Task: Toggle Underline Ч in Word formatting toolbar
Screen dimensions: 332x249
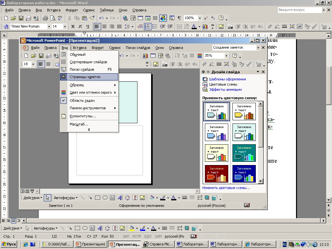Action: point(88,27)
